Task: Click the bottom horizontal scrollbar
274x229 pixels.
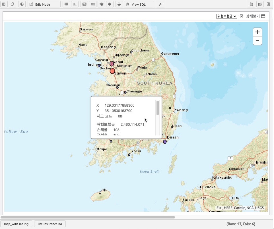Action: [x=88, y=217]
